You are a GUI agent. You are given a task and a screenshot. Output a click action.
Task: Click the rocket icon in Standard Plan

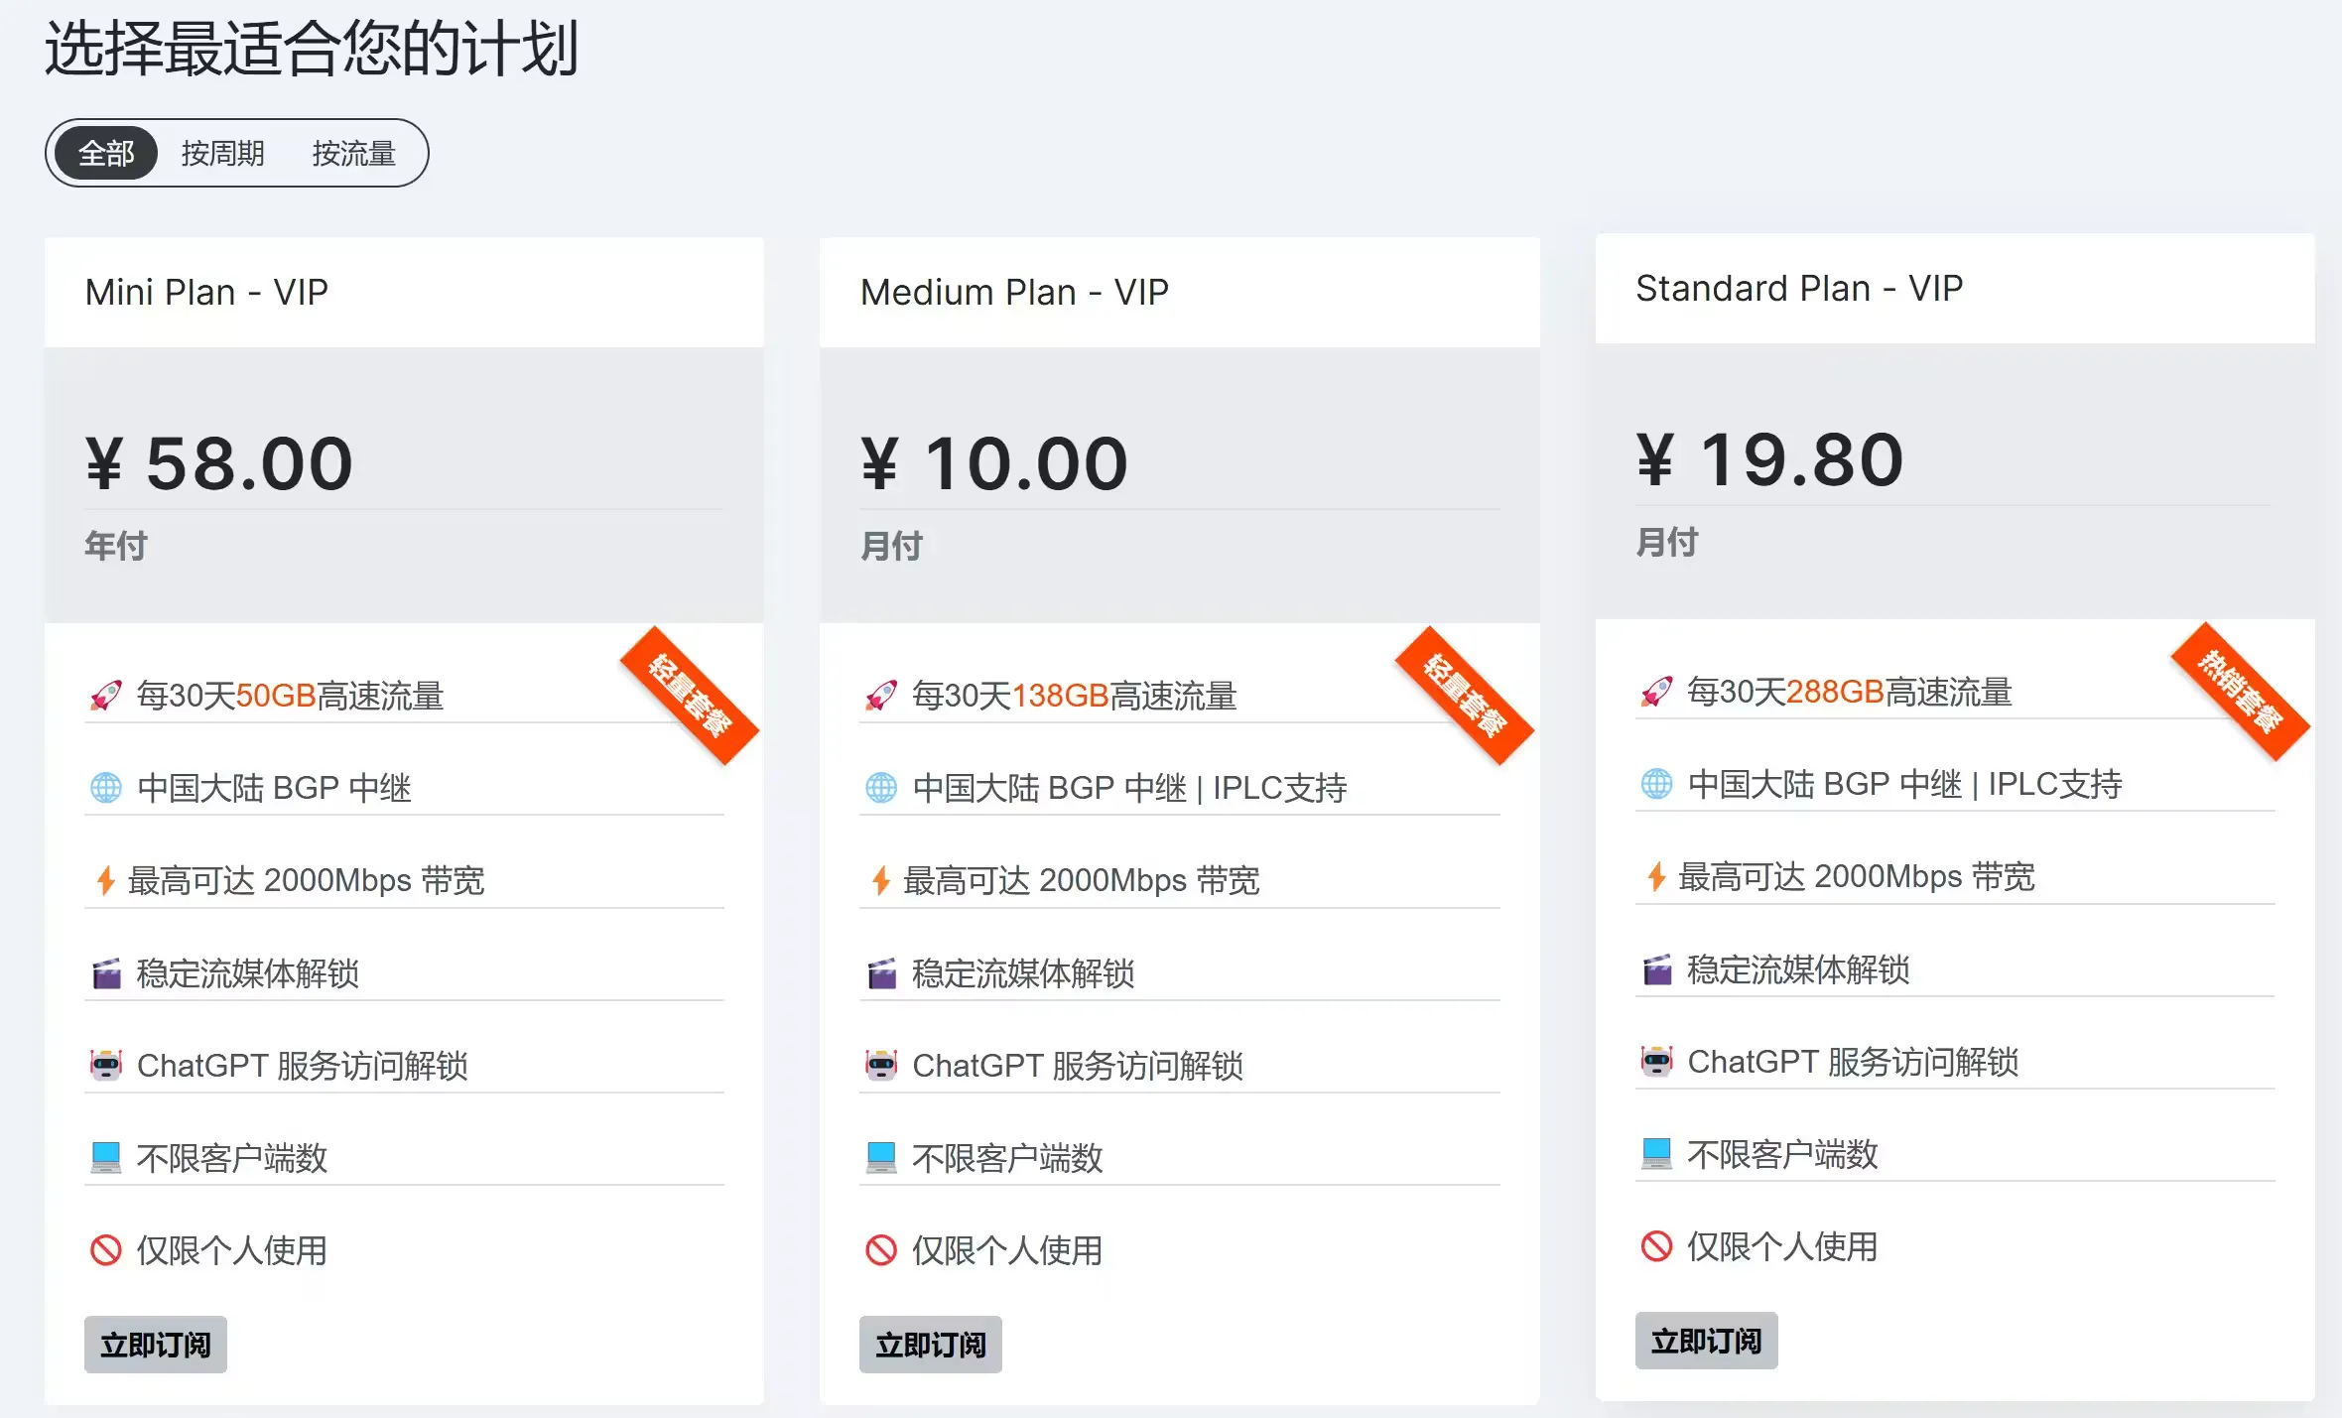[x=1656, y=692]
